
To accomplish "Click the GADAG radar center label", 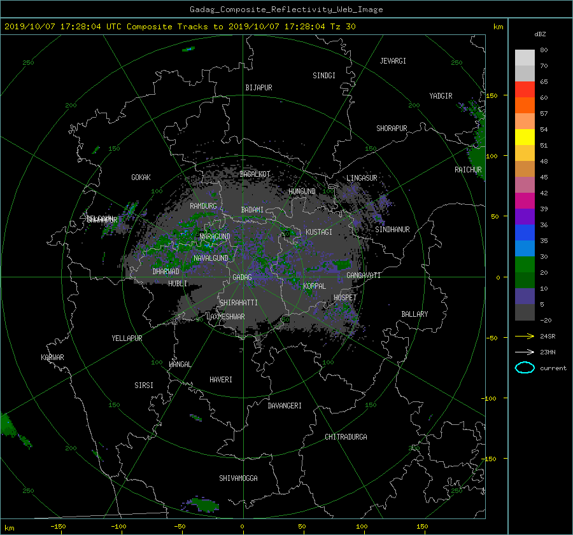I will point(242,277).
